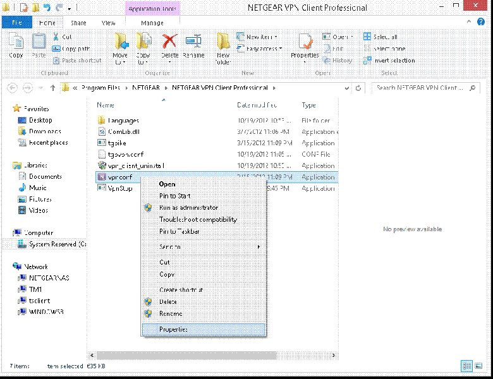Choose Pin to Taskbar in context menu
This screenshot has height=379, width=493.
tap(204, 231)
